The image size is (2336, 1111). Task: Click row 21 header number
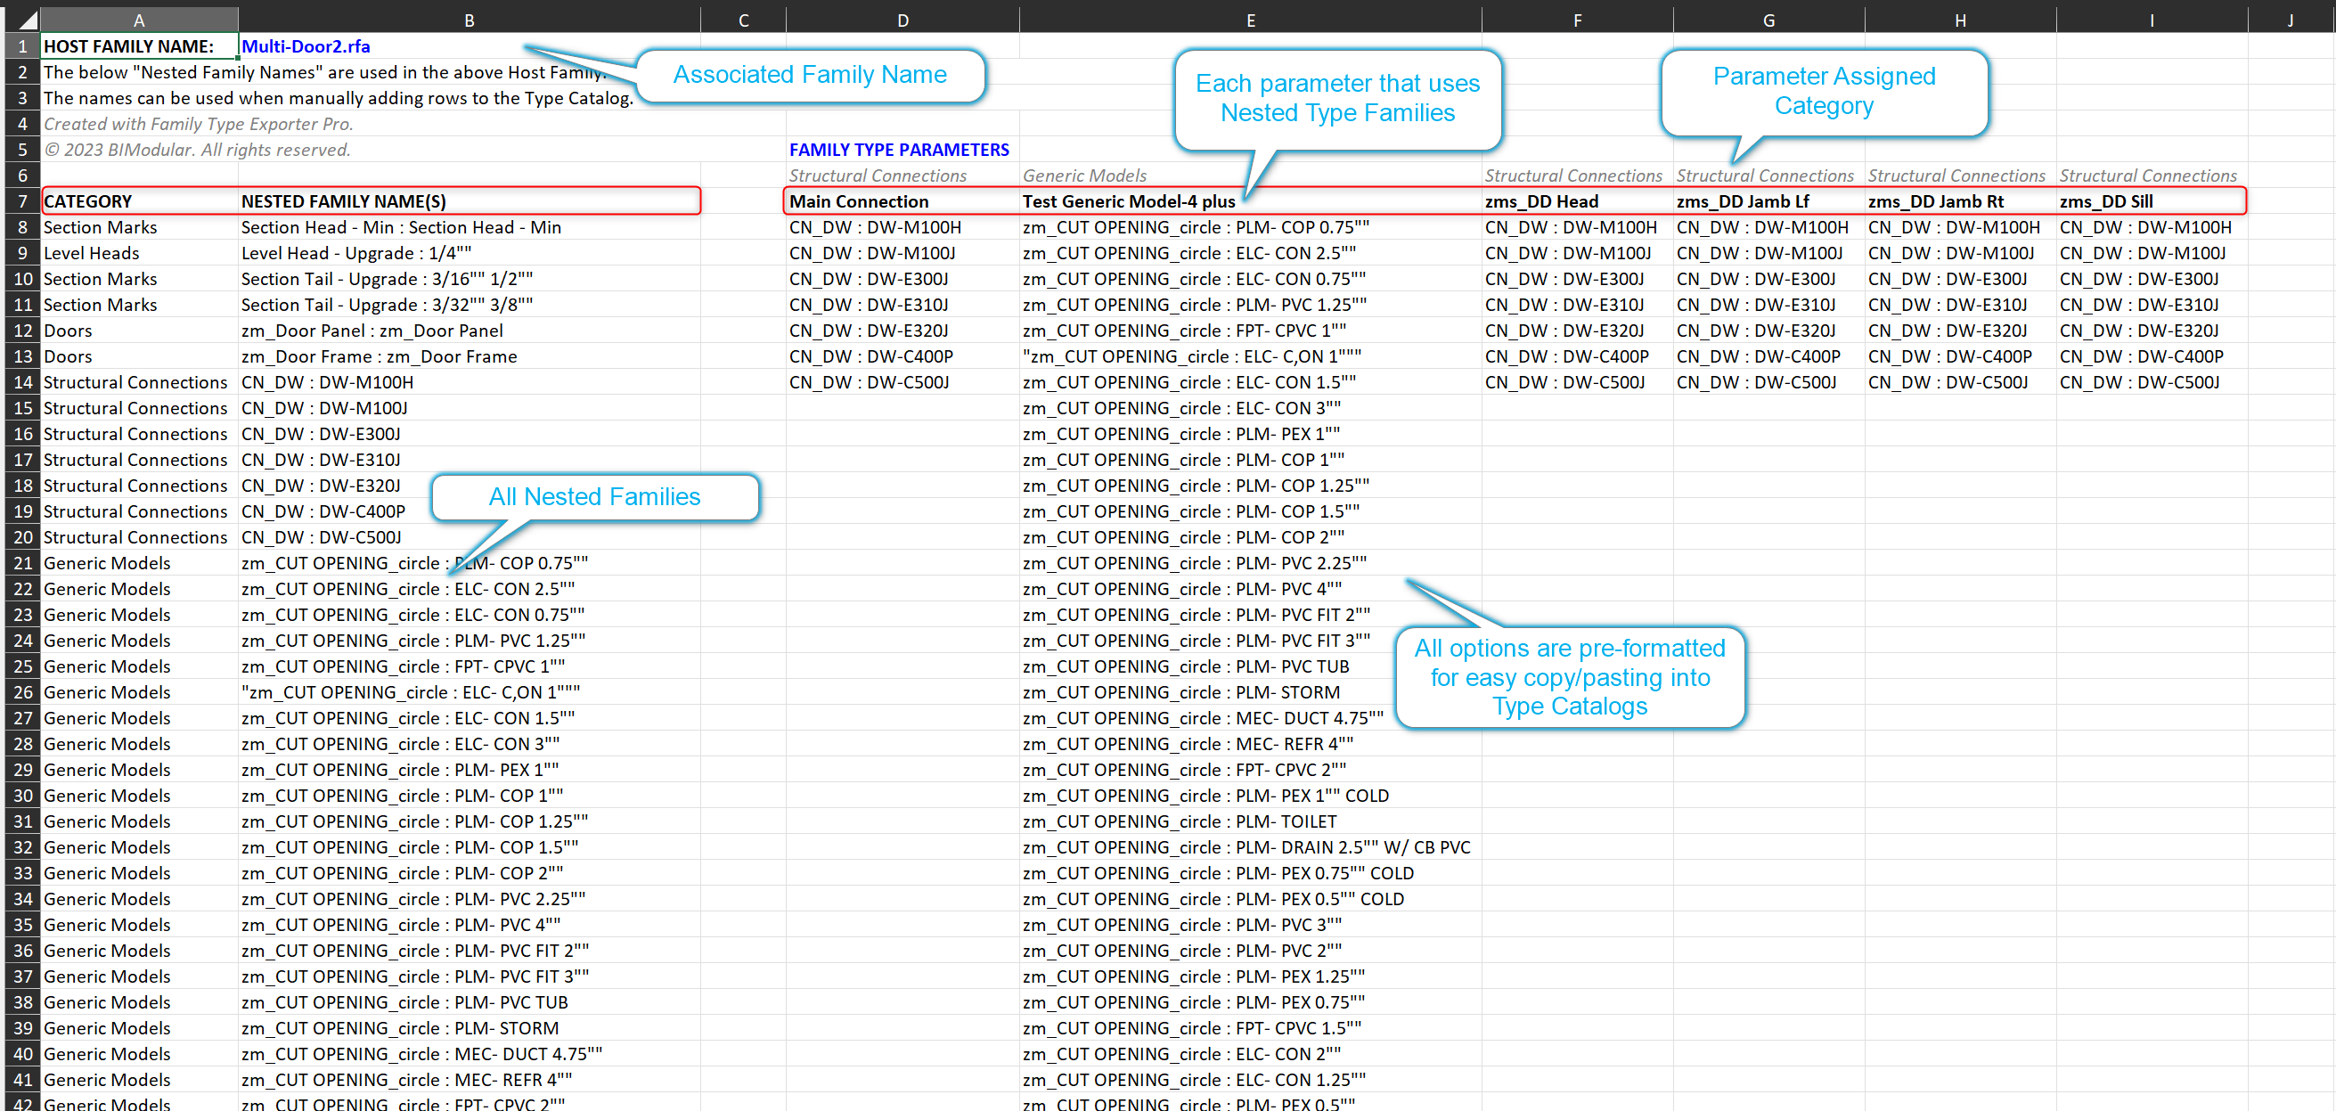coord(22,563)
